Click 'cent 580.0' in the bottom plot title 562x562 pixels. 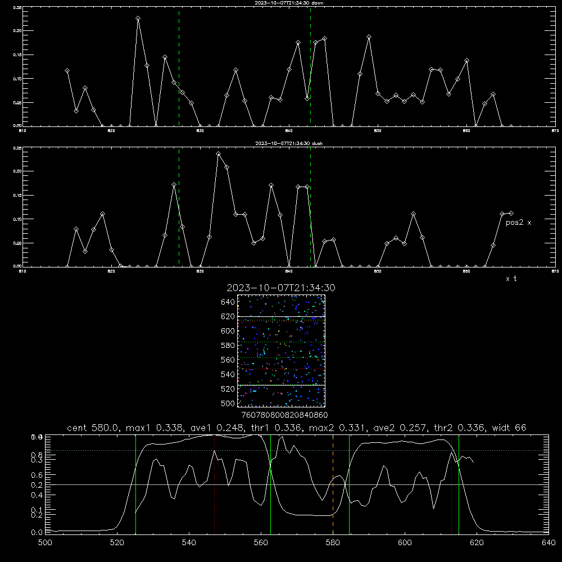coord(93,428)
